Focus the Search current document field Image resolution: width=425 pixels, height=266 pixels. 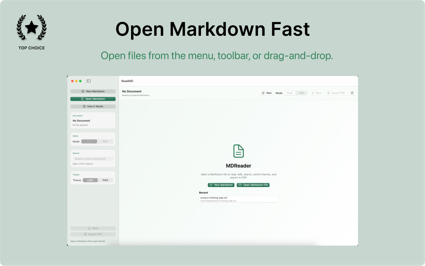click(93, 159)
